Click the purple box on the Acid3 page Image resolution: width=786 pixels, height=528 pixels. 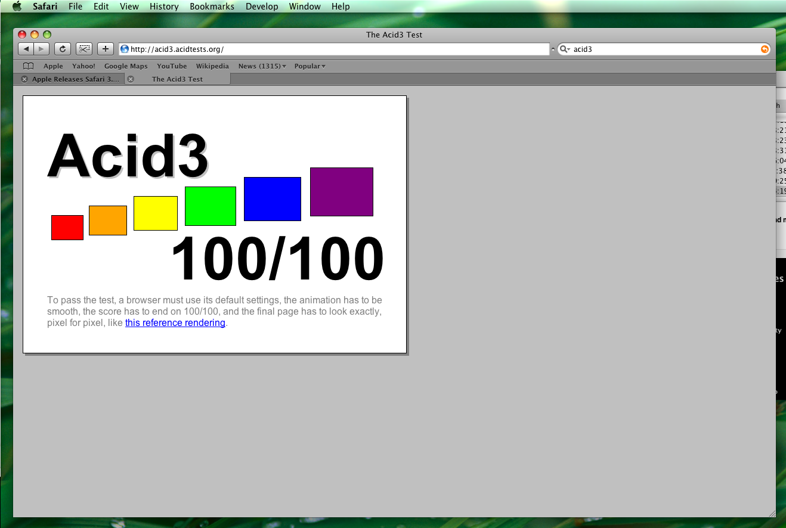click(342, 192)
